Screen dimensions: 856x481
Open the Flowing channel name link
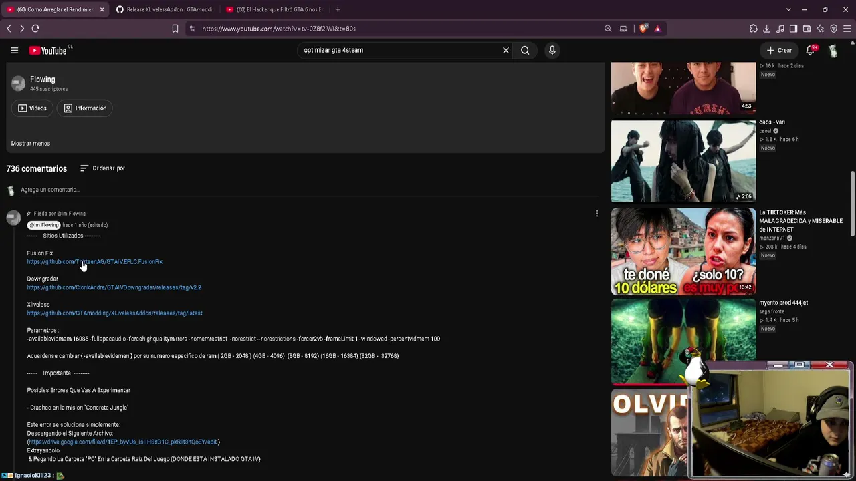42,79
